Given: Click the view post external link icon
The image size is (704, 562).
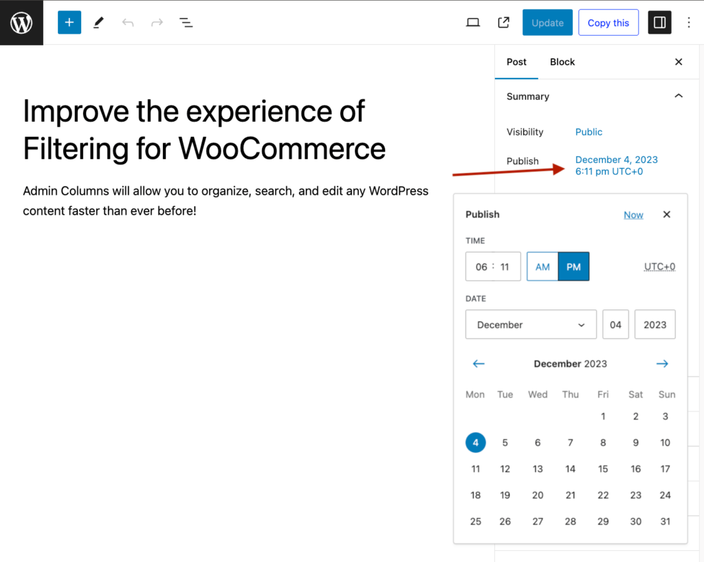Looking at the screenshot, I should (503, 22).
